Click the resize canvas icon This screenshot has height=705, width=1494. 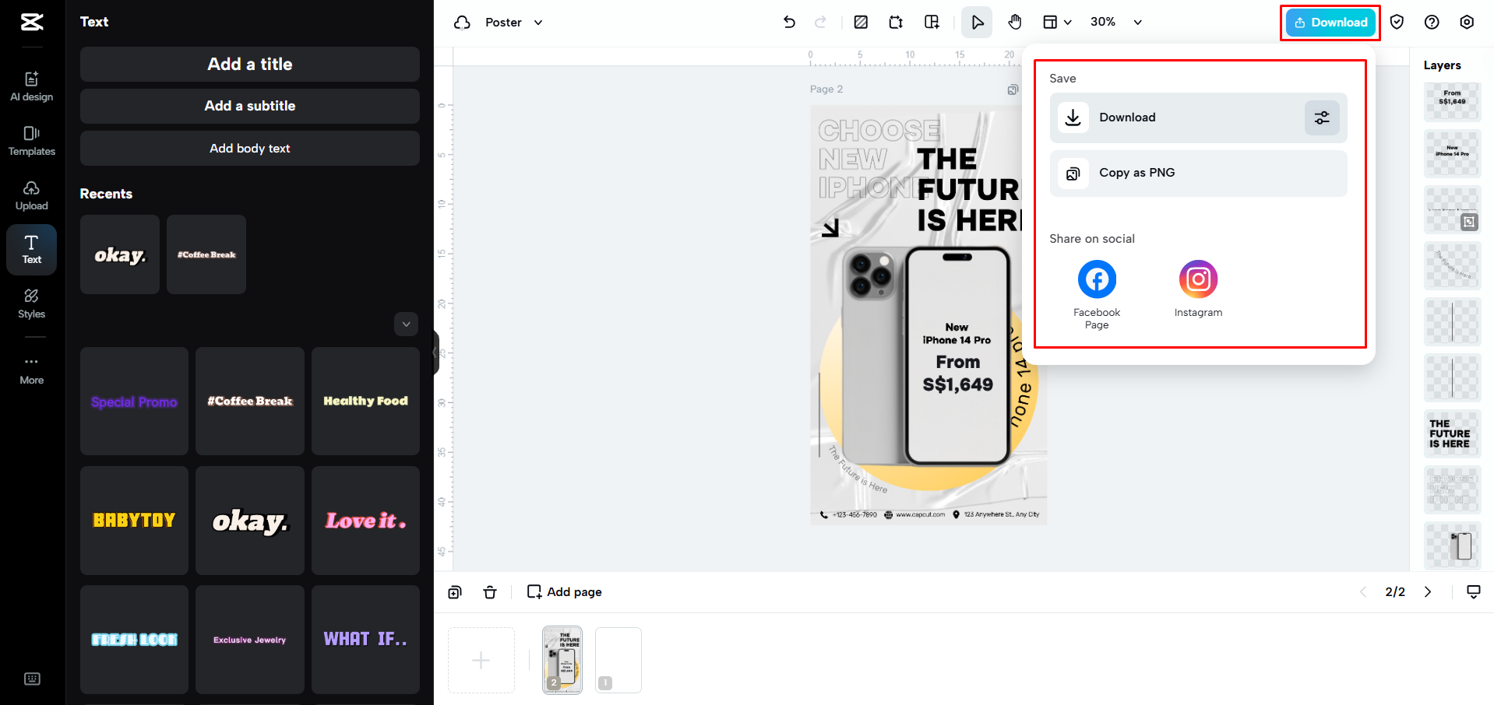896,23
